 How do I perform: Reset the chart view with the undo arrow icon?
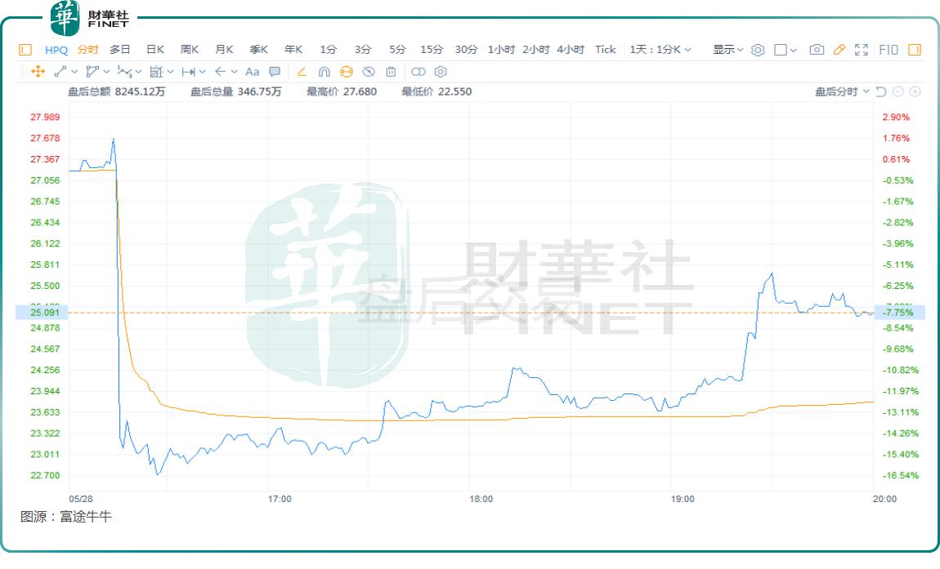881,91
